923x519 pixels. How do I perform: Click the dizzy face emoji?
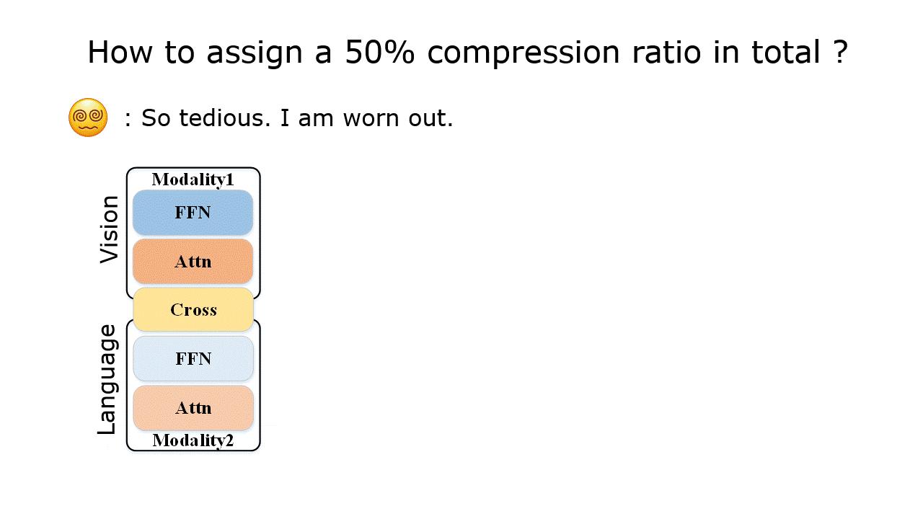pyautogui.click(x=88, y=117)
